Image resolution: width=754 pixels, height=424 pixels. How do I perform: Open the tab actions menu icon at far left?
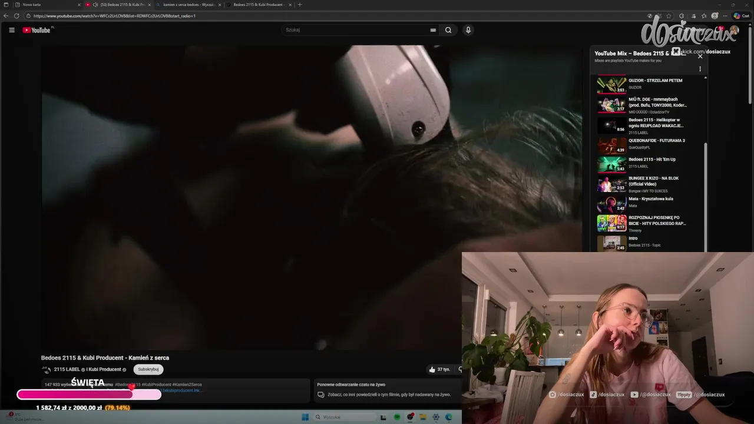point(6,5)
